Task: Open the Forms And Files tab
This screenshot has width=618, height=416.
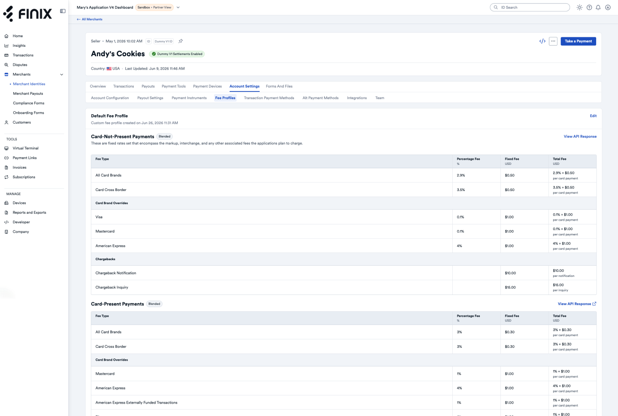Action: coord(279,86)
